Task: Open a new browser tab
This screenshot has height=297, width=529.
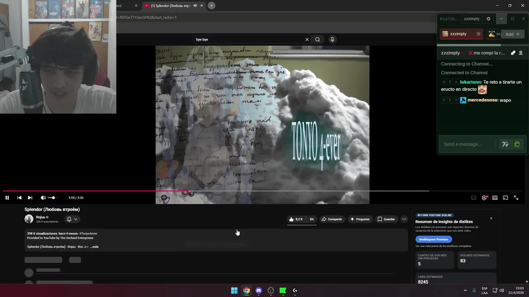Action: point(211,5)
